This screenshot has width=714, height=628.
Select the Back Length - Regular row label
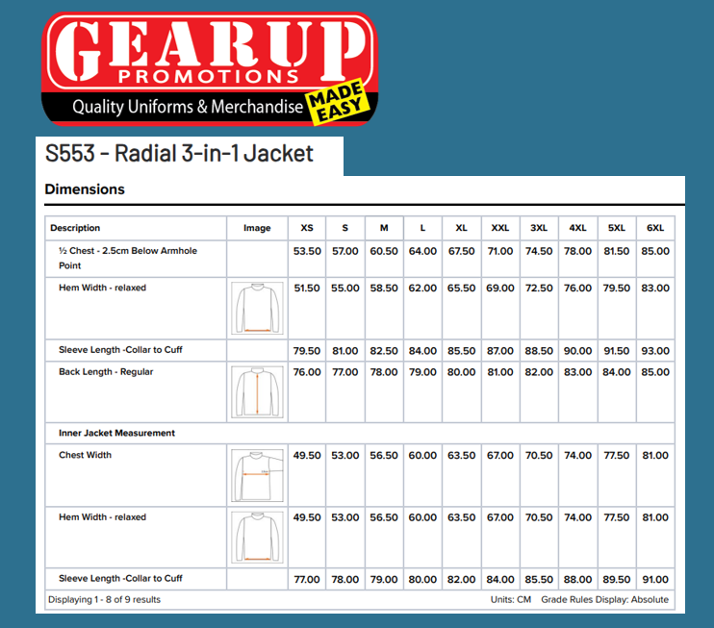pos(106,372)
